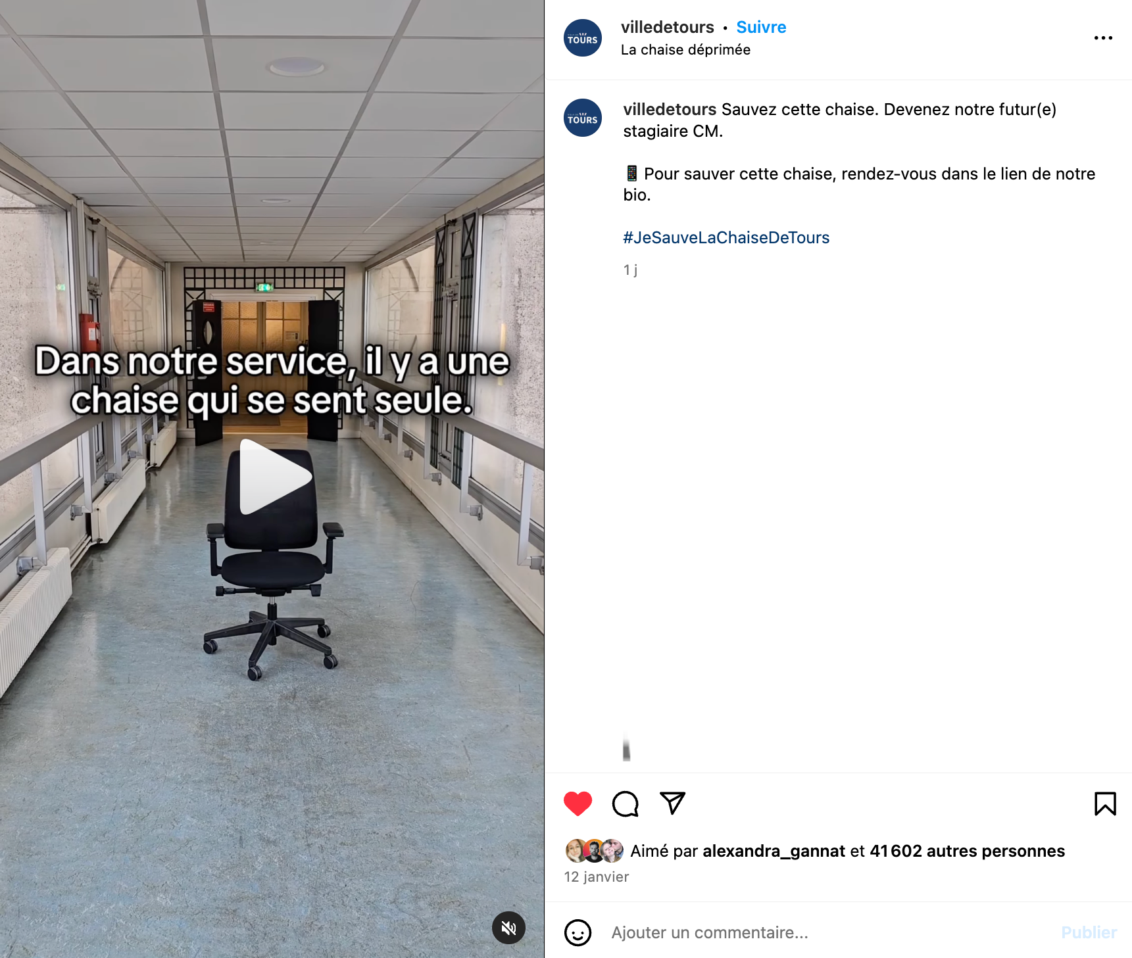This screenshot has width=1132, height=958.
Task: Unmute the video using the speaker icon
Action: tap(508, 928)
